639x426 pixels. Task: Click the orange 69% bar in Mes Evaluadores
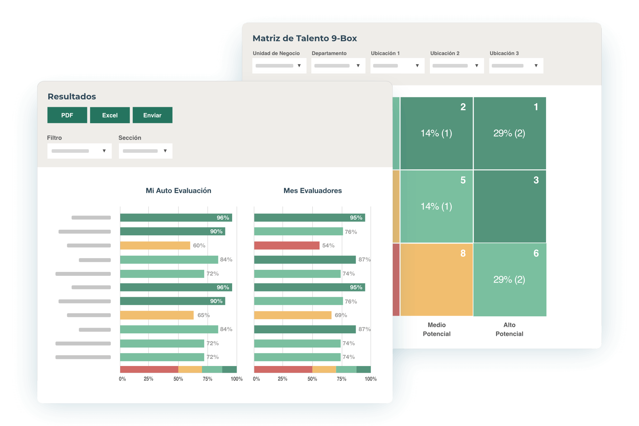click(x=293, y=315)
